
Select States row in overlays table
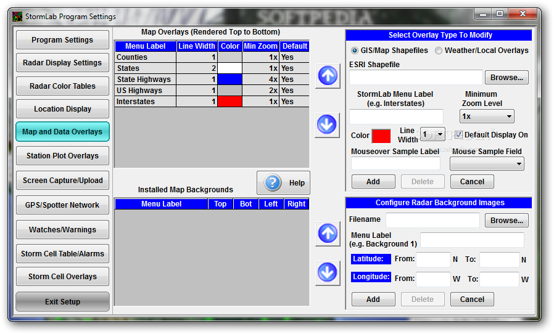(x=212, y=68)
